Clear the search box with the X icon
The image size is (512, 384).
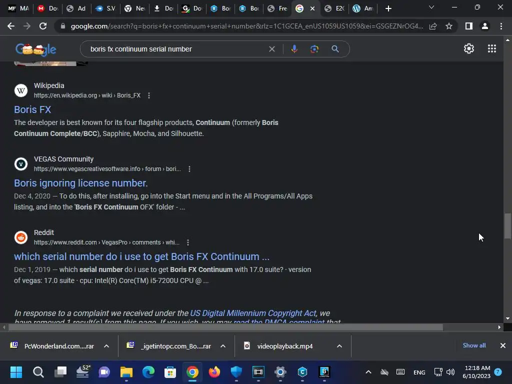pyautogui.click(x=271, y=49)
